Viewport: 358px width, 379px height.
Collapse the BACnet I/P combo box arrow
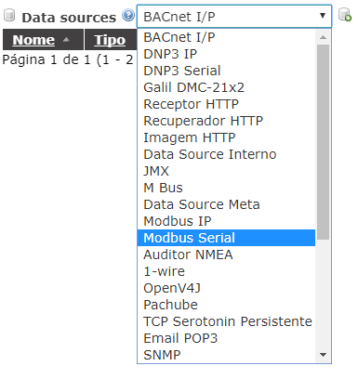tap(323, 16)
